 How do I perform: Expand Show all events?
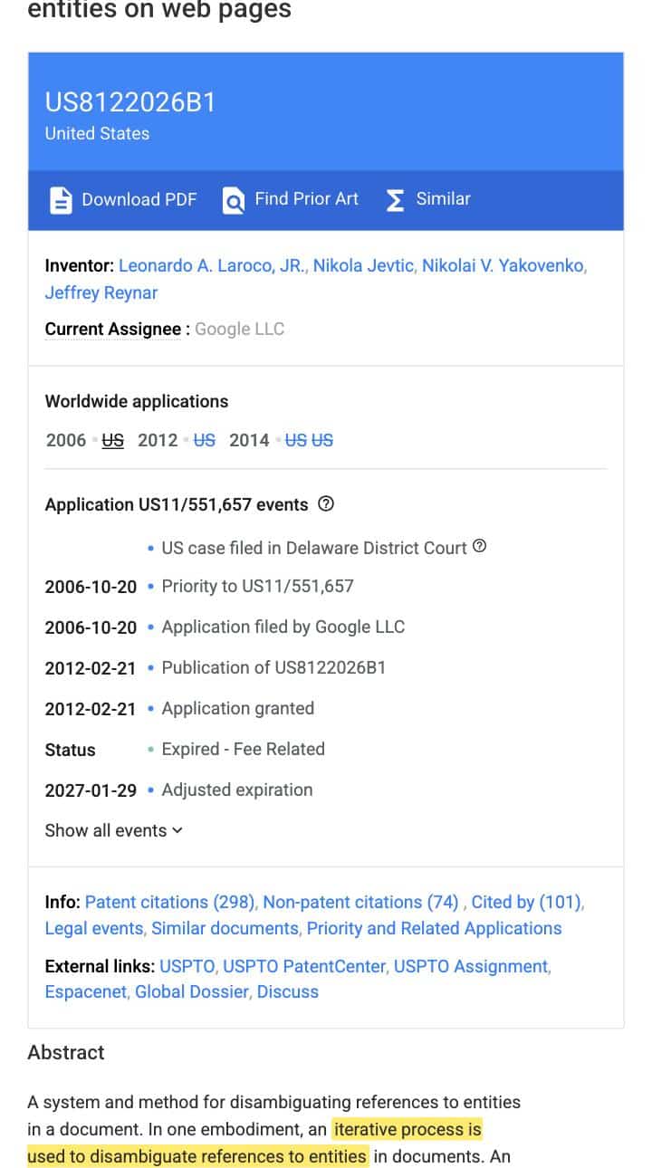point(114,830)
